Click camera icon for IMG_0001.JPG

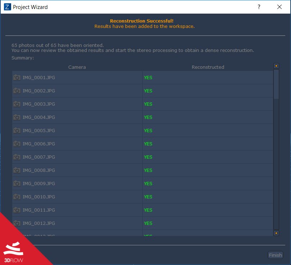17,77
